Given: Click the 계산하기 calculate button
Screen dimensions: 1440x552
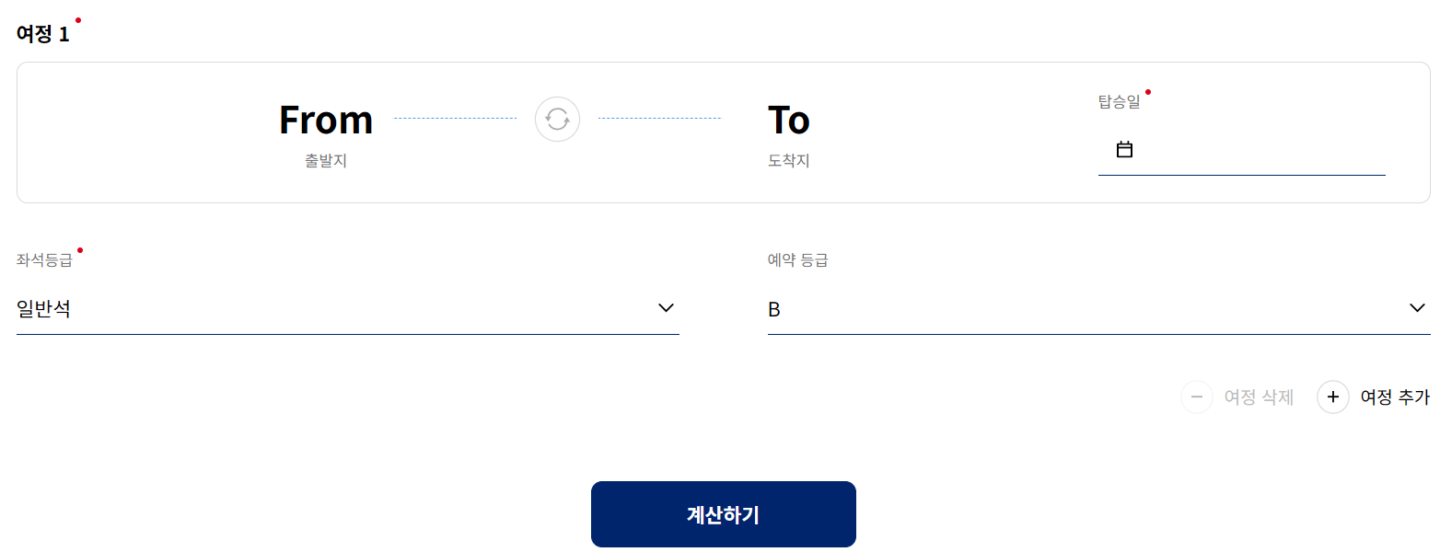Looking at the screenshot, I should 723,513.
